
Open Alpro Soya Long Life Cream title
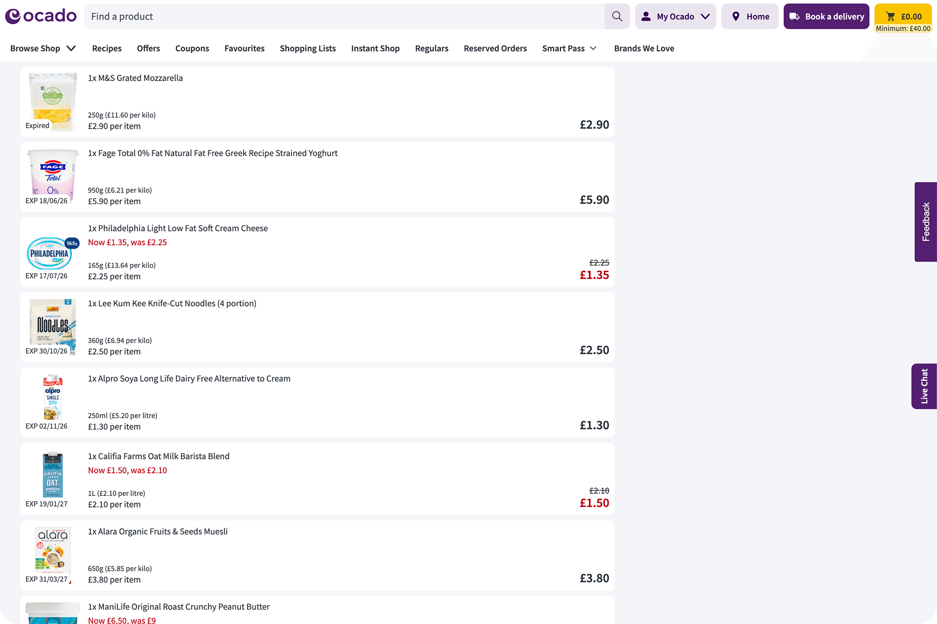(189, 379)
